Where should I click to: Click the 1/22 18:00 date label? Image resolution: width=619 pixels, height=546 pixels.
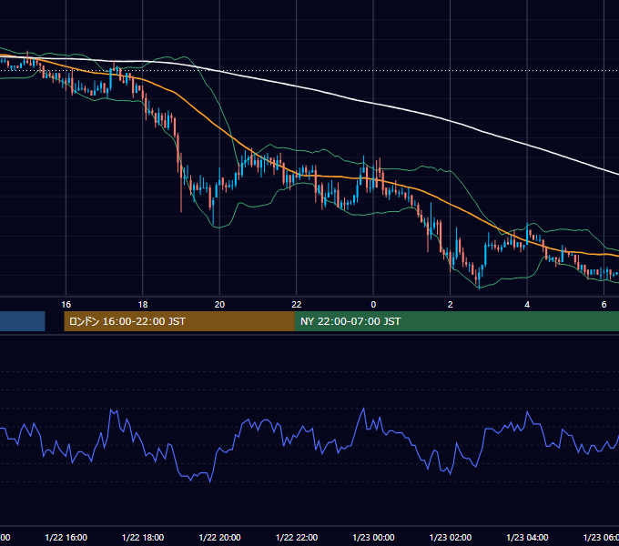pyautogui.click(x=143, y=537)
